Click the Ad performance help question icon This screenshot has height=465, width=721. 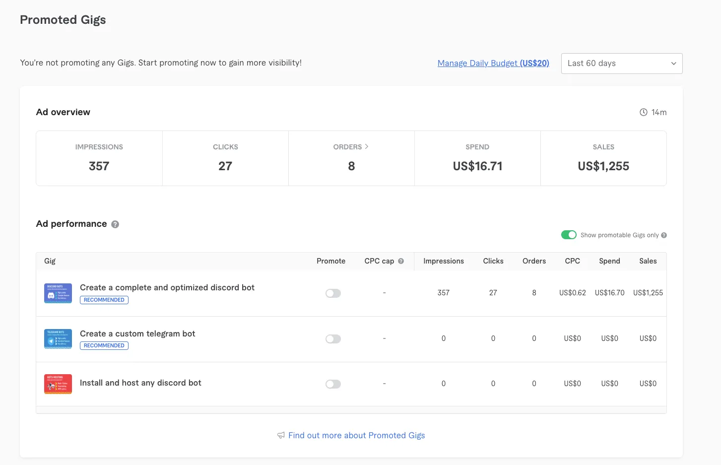click(x=115, y=224)
